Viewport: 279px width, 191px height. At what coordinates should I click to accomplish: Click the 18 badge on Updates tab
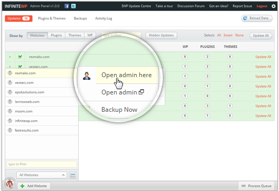(26, 18)
